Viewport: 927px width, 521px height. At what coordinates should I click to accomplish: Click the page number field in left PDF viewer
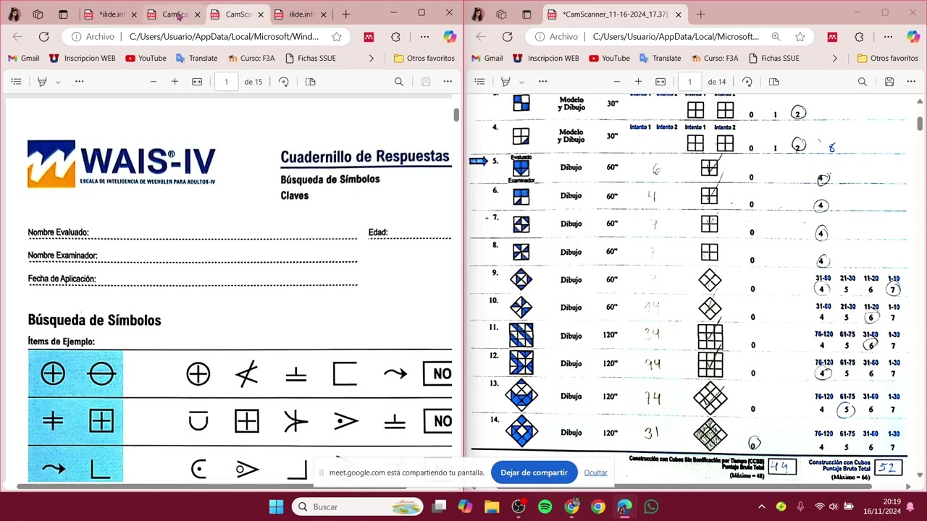coord(226,82)
